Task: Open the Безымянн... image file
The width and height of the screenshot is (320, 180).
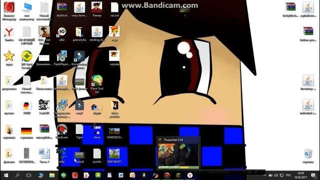Action: (x=44, y=60)
